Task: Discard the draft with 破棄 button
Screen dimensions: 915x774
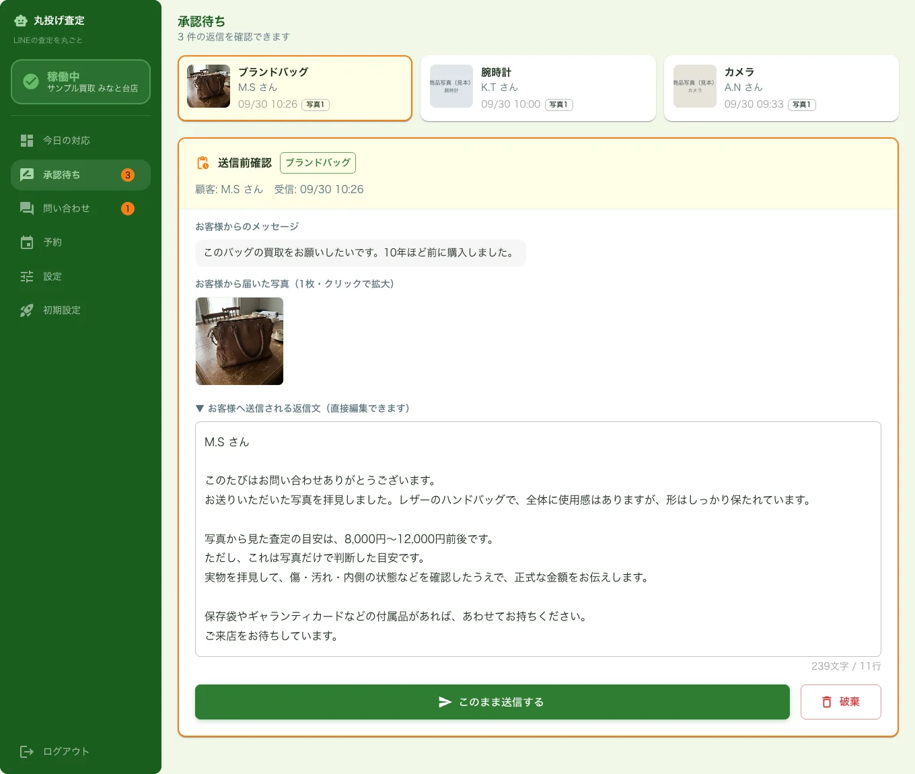Action: [x=841, y=702]
